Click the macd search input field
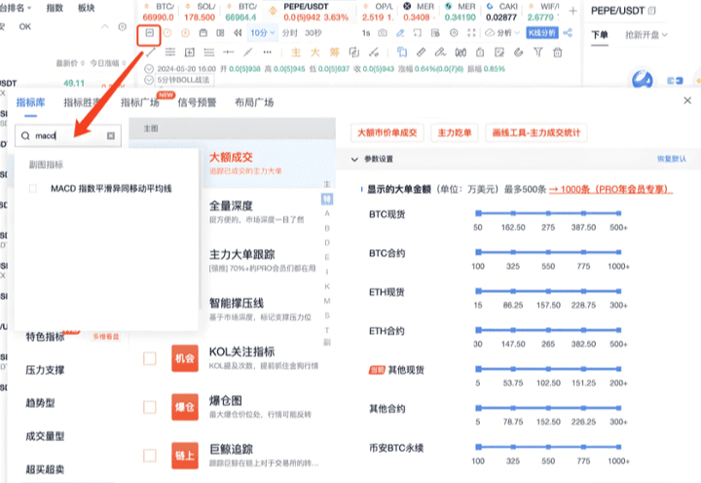Screen dimensions: 701x483 pyautogui.click(x=68, y=135)
